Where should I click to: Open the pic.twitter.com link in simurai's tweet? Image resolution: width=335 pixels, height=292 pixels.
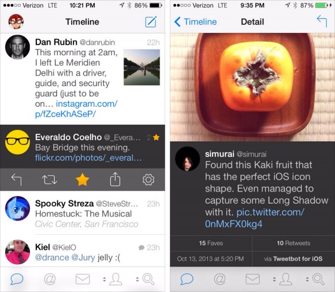255,218
